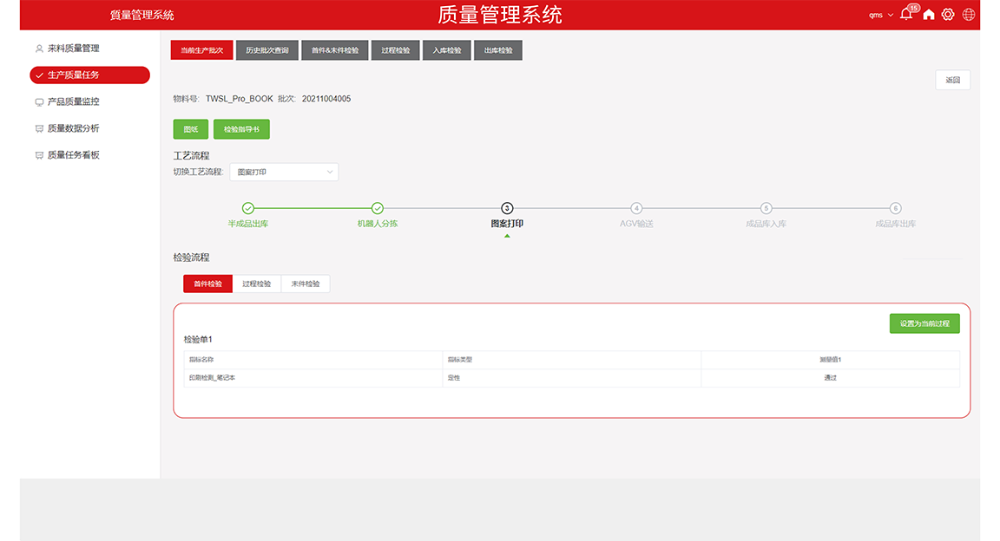Screen dimensions: 1000x541
Task: Select the 末件检验 inspection flow option
Action: coord(306,284)
